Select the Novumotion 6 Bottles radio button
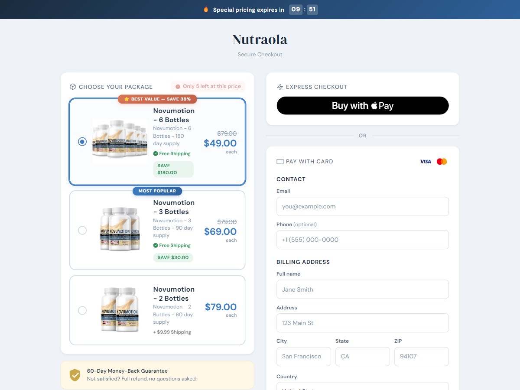The width and height of the screenshot is (520, 390). coord(82,142)
